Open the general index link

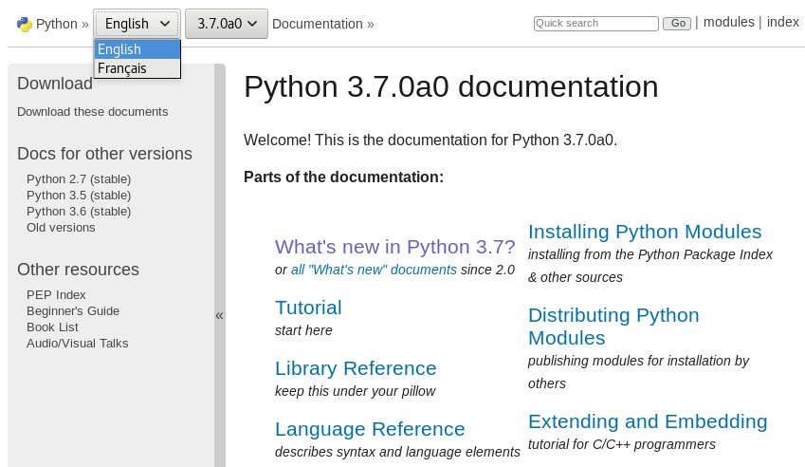pyautogui.click(x=782, y=22)
